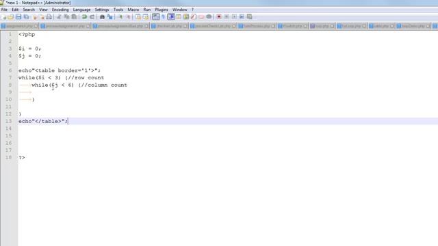Viewport: 438px width, 246px height.
Task: Click the Save All toolbar icon
Action: [26, 17]
